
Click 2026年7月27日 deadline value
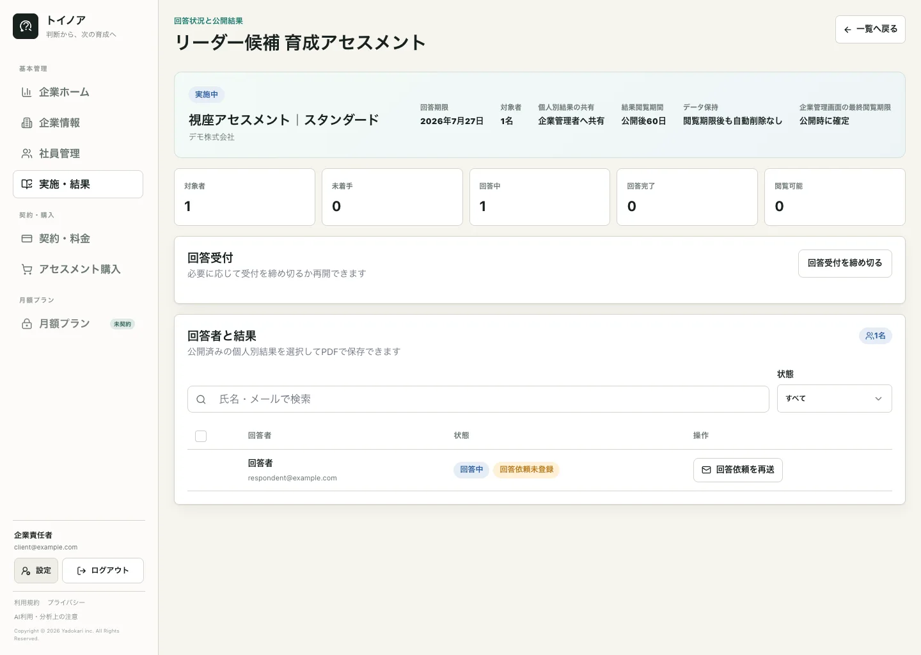click(x=452, y=121)
